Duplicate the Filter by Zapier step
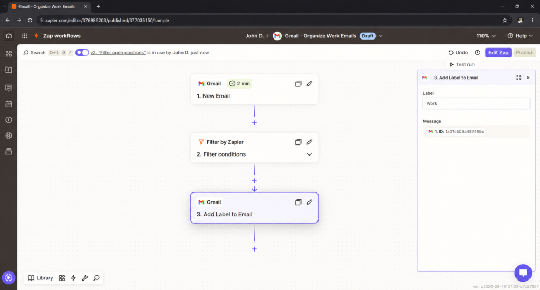 coord(298,142)
